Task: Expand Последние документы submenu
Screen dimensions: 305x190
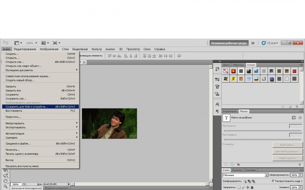Action: click(x=40, y=70)
